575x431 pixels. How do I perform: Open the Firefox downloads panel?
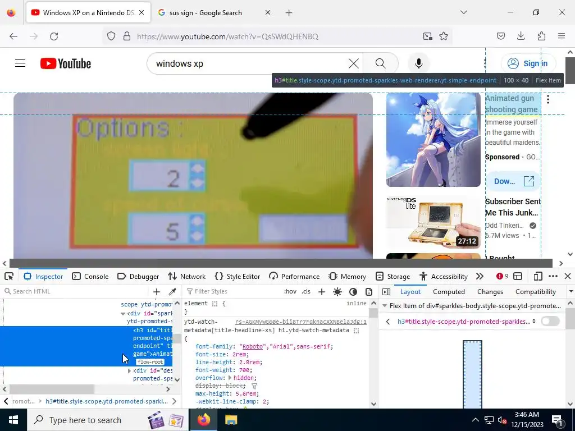coord(521,36)
